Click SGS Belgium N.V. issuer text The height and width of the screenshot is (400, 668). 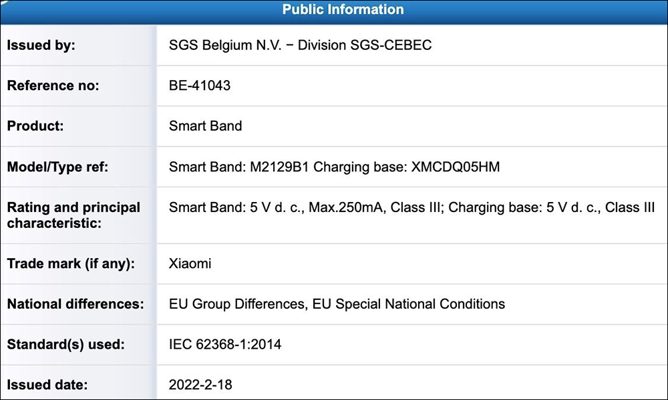(301, 45)
